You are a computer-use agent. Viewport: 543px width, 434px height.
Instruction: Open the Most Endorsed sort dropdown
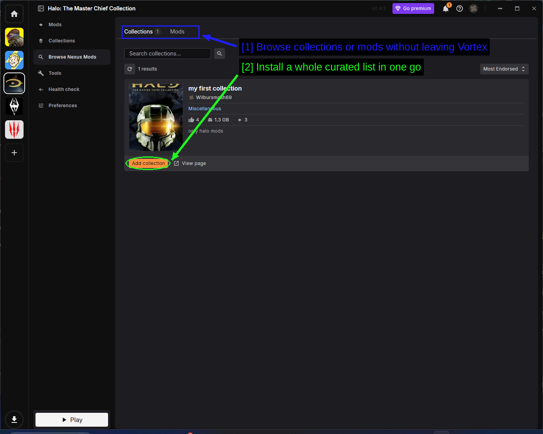[x=504, y=69]
